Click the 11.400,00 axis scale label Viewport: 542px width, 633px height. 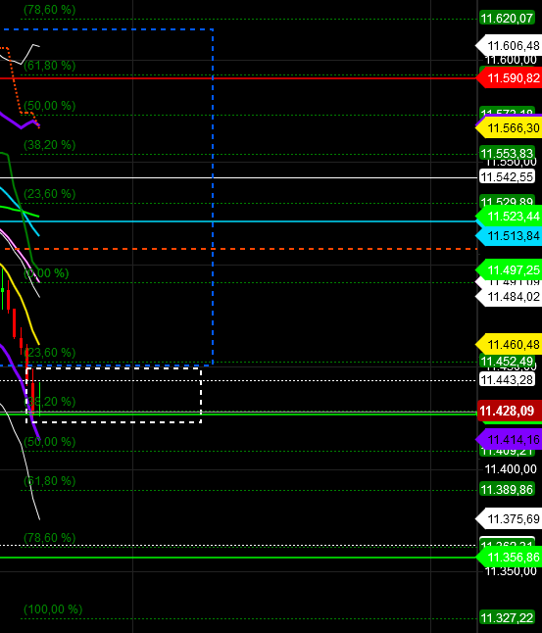click(x=511, y=469)
